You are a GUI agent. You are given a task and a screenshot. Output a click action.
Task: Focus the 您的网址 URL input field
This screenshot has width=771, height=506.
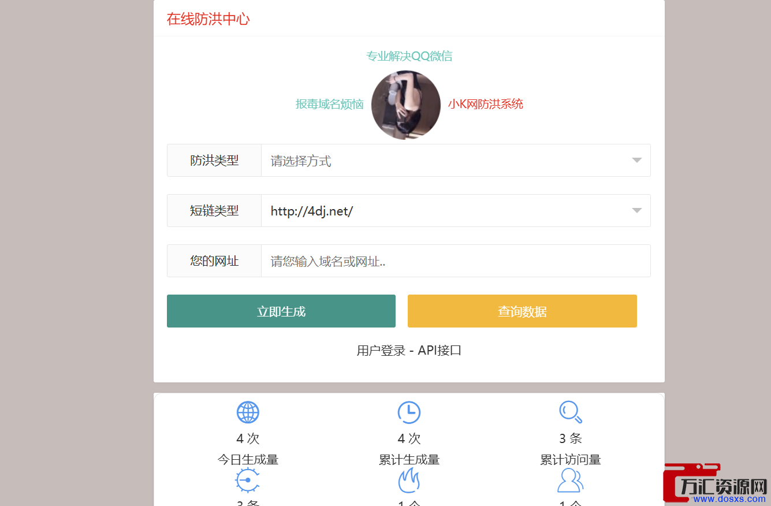455,261
